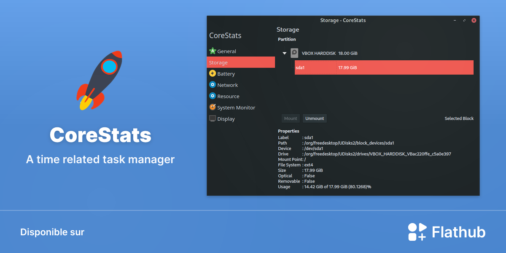Click the VBOX HARDDISK drive icon
The width and height of the screenshot is (506, 253).
294,53
